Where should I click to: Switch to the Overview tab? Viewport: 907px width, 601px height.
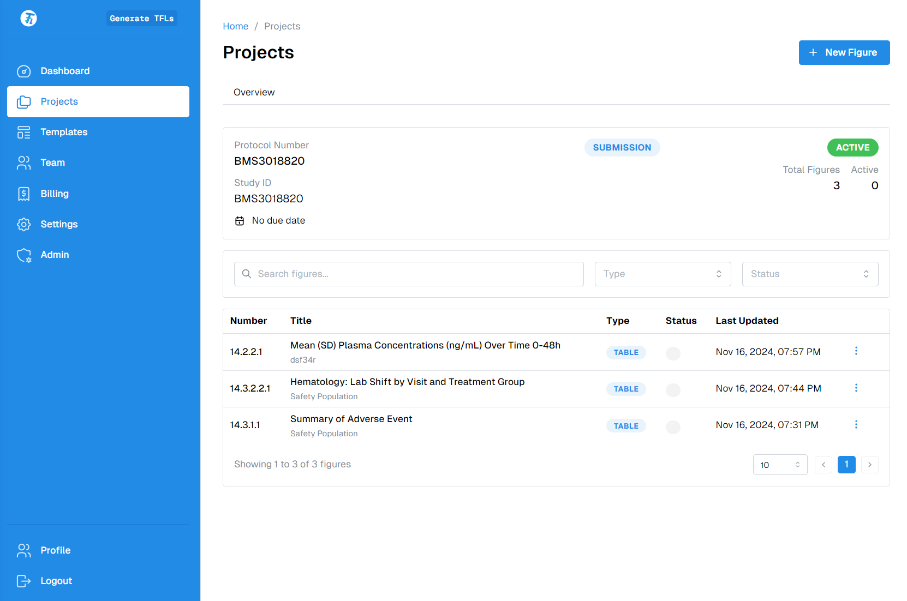pyautogui.click(x=254, y=92)
